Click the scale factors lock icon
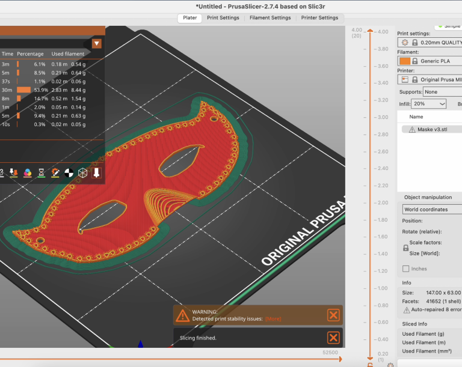Image resolution: width=462 pixels, height=367 pixels. point(405,247)
